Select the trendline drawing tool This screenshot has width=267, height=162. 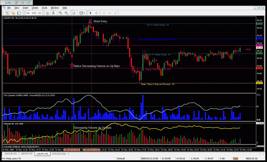click(x=115, y=13)
